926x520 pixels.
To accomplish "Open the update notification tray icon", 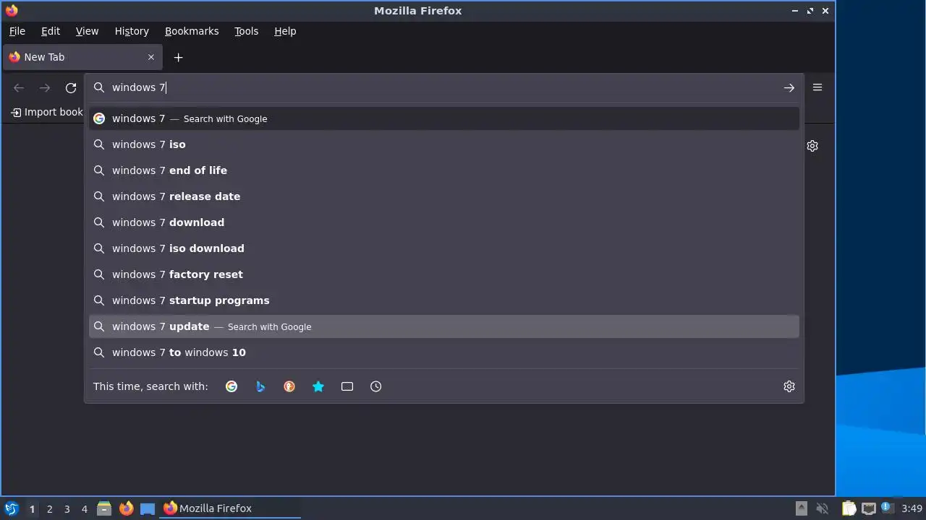I will tap(887, 508).
